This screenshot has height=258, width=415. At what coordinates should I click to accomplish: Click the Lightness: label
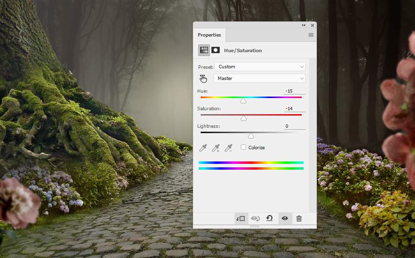tap(208, 126)
